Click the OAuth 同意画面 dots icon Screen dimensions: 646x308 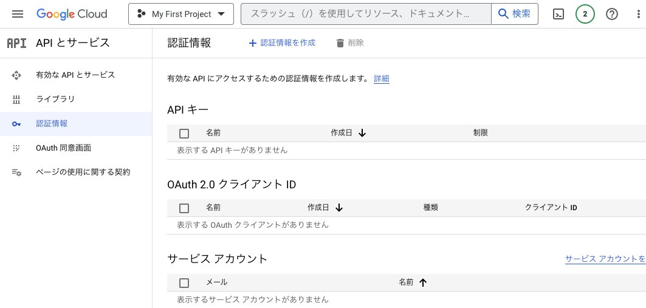16,148
